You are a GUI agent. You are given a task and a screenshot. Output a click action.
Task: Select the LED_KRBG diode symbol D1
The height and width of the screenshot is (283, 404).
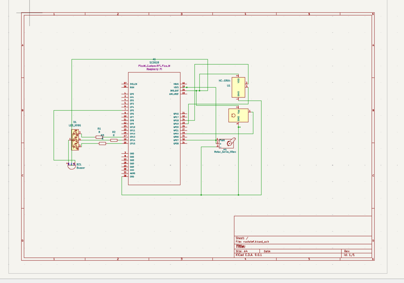(x=75, y=140)
